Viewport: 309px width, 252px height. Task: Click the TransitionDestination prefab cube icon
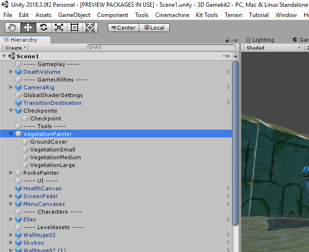(x=18, y=103)
